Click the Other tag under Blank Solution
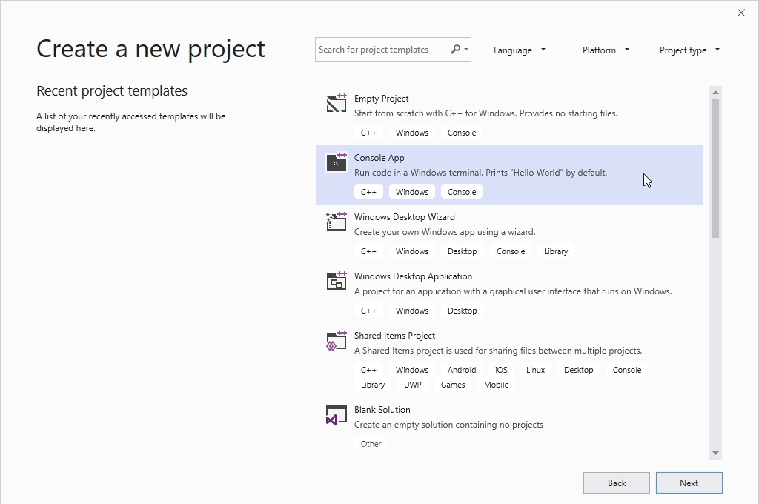 pyautogui.click(x=371, y=444)
